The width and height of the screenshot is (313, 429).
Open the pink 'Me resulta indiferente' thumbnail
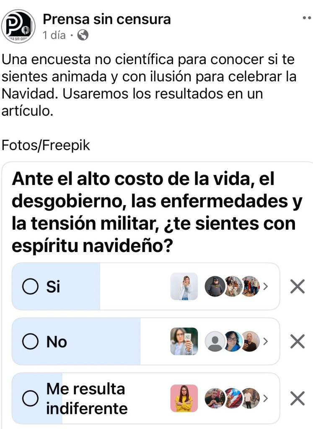coord(184,398)
